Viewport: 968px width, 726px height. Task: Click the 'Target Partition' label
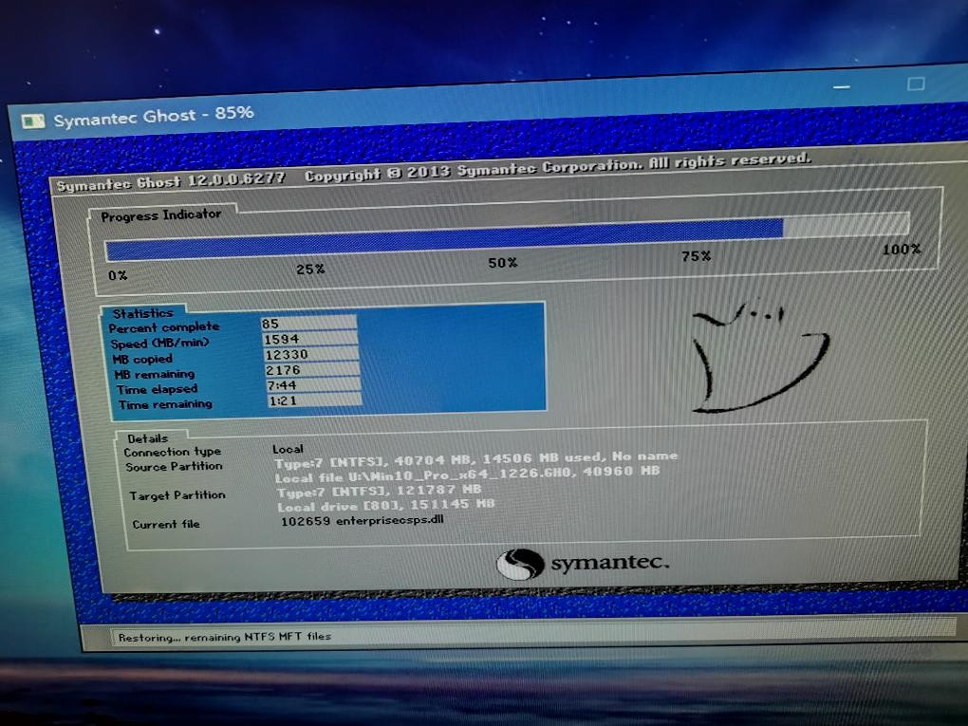177,495
